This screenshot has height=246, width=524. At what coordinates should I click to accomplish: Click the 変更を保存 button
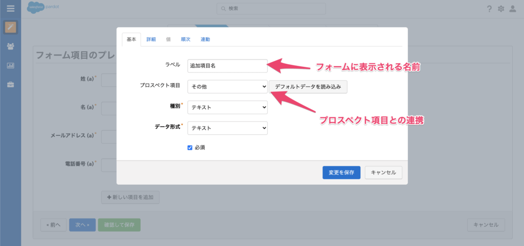tap(341, 173)
